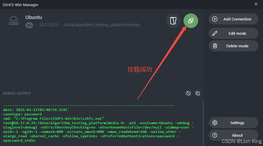Close the SSHFS-Win Manager window

click(x=256, y=4)
